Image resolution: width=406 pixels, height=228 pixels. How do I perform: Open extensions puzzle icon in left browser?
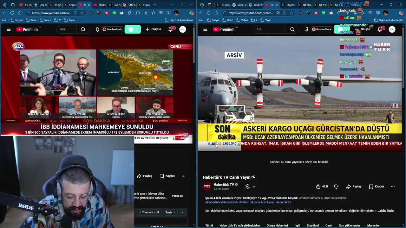coord(130,13)
